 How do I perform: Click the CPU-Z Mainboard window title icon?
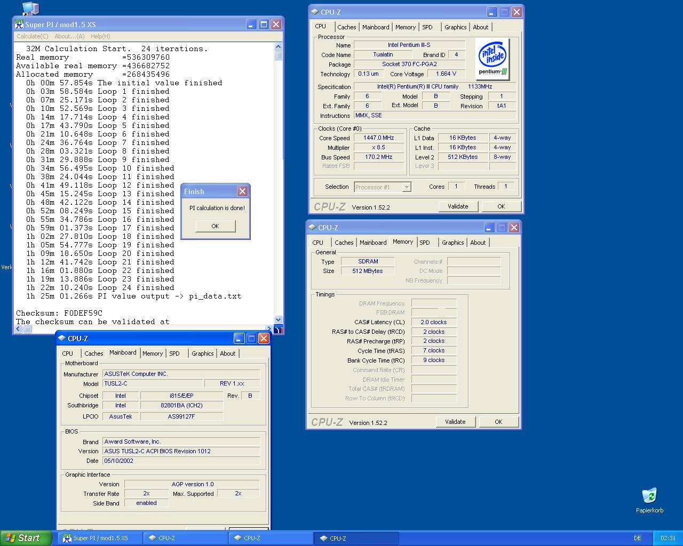[62, 338]
